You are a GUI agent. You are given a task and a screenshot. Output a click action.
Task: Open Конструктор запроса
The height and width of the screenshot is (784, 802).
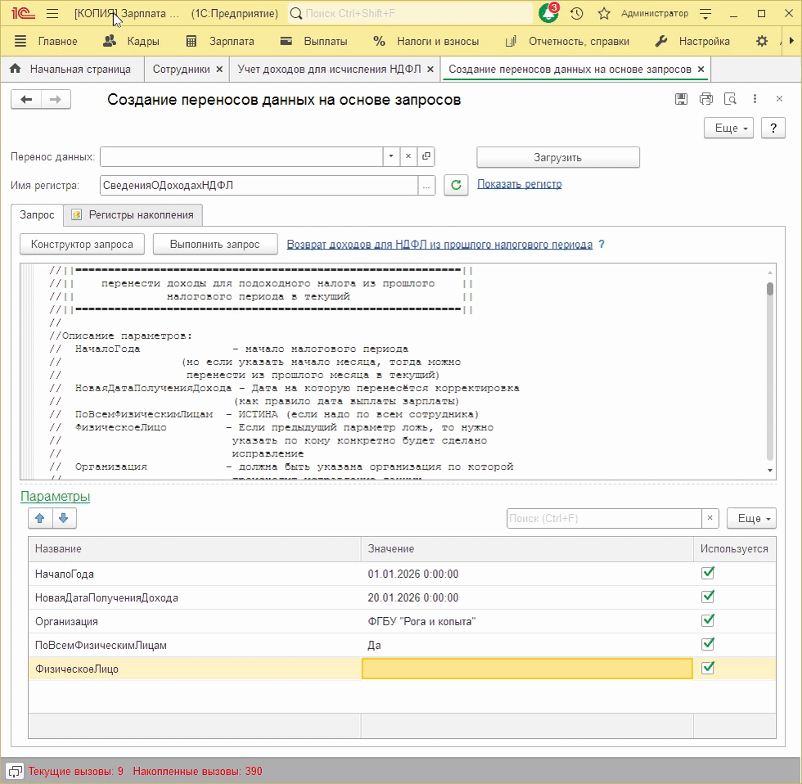point(82,245)
